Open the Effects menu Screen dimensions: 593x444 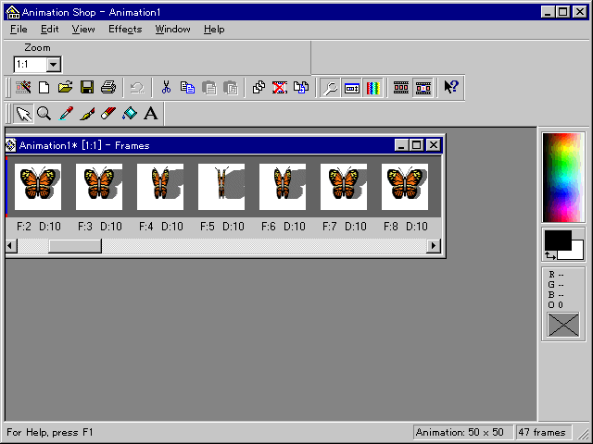pyautogui.click(x=125, y=30)
